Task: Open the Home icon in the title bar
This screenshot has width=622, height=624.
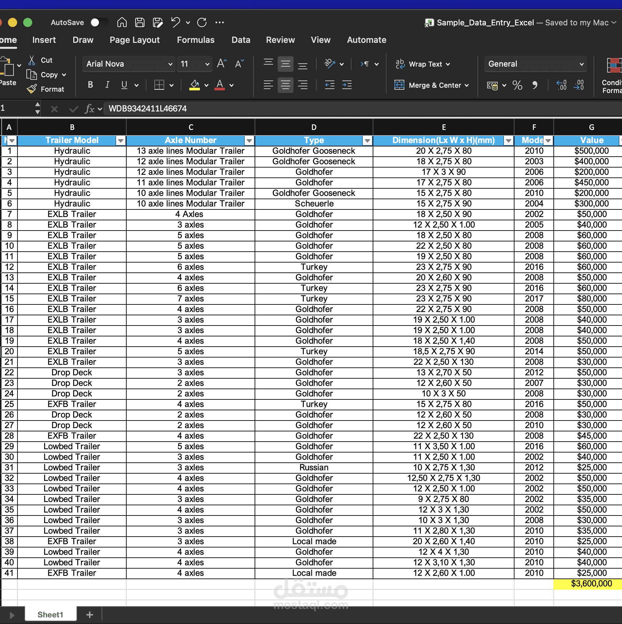Action: click(x=122, y=22)
